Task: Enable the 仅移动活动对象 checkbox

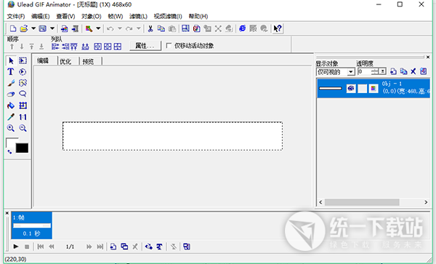Action: 169,46
